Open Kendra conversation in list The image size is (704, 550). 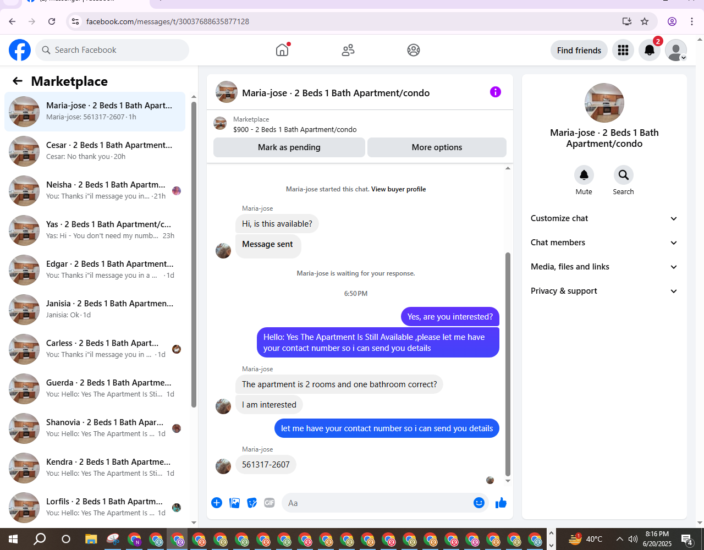point(95,468)
